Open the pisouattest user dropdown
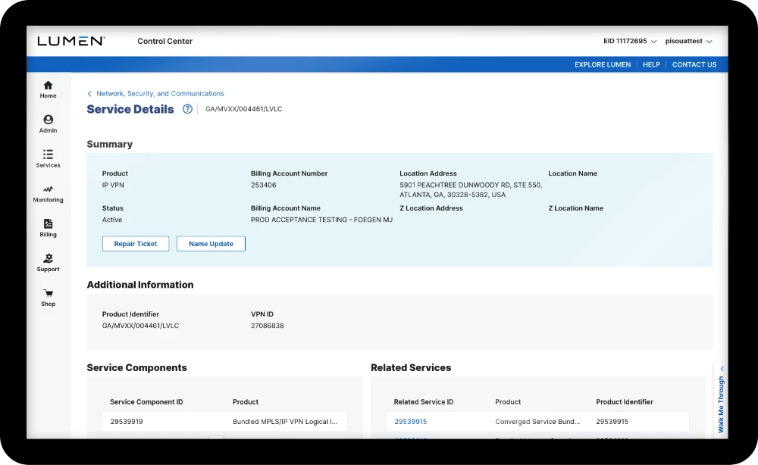 click(x=688, y=41)
